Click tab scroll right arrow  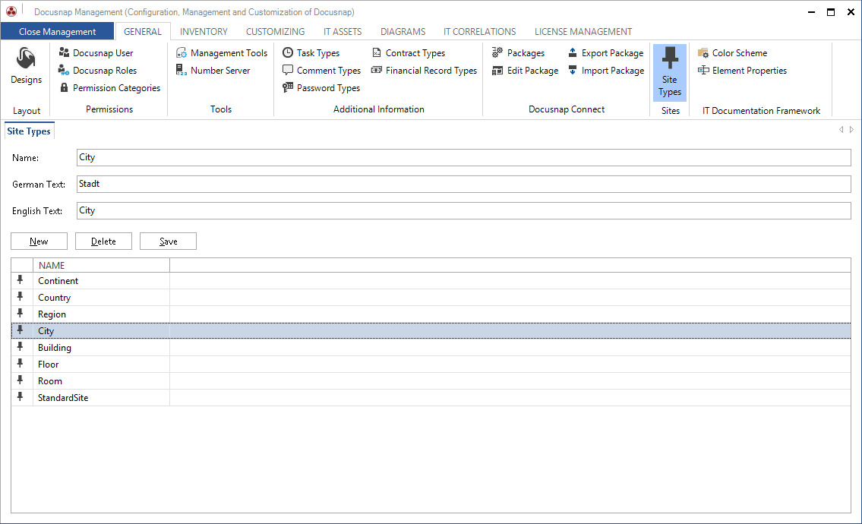point(851,130)
